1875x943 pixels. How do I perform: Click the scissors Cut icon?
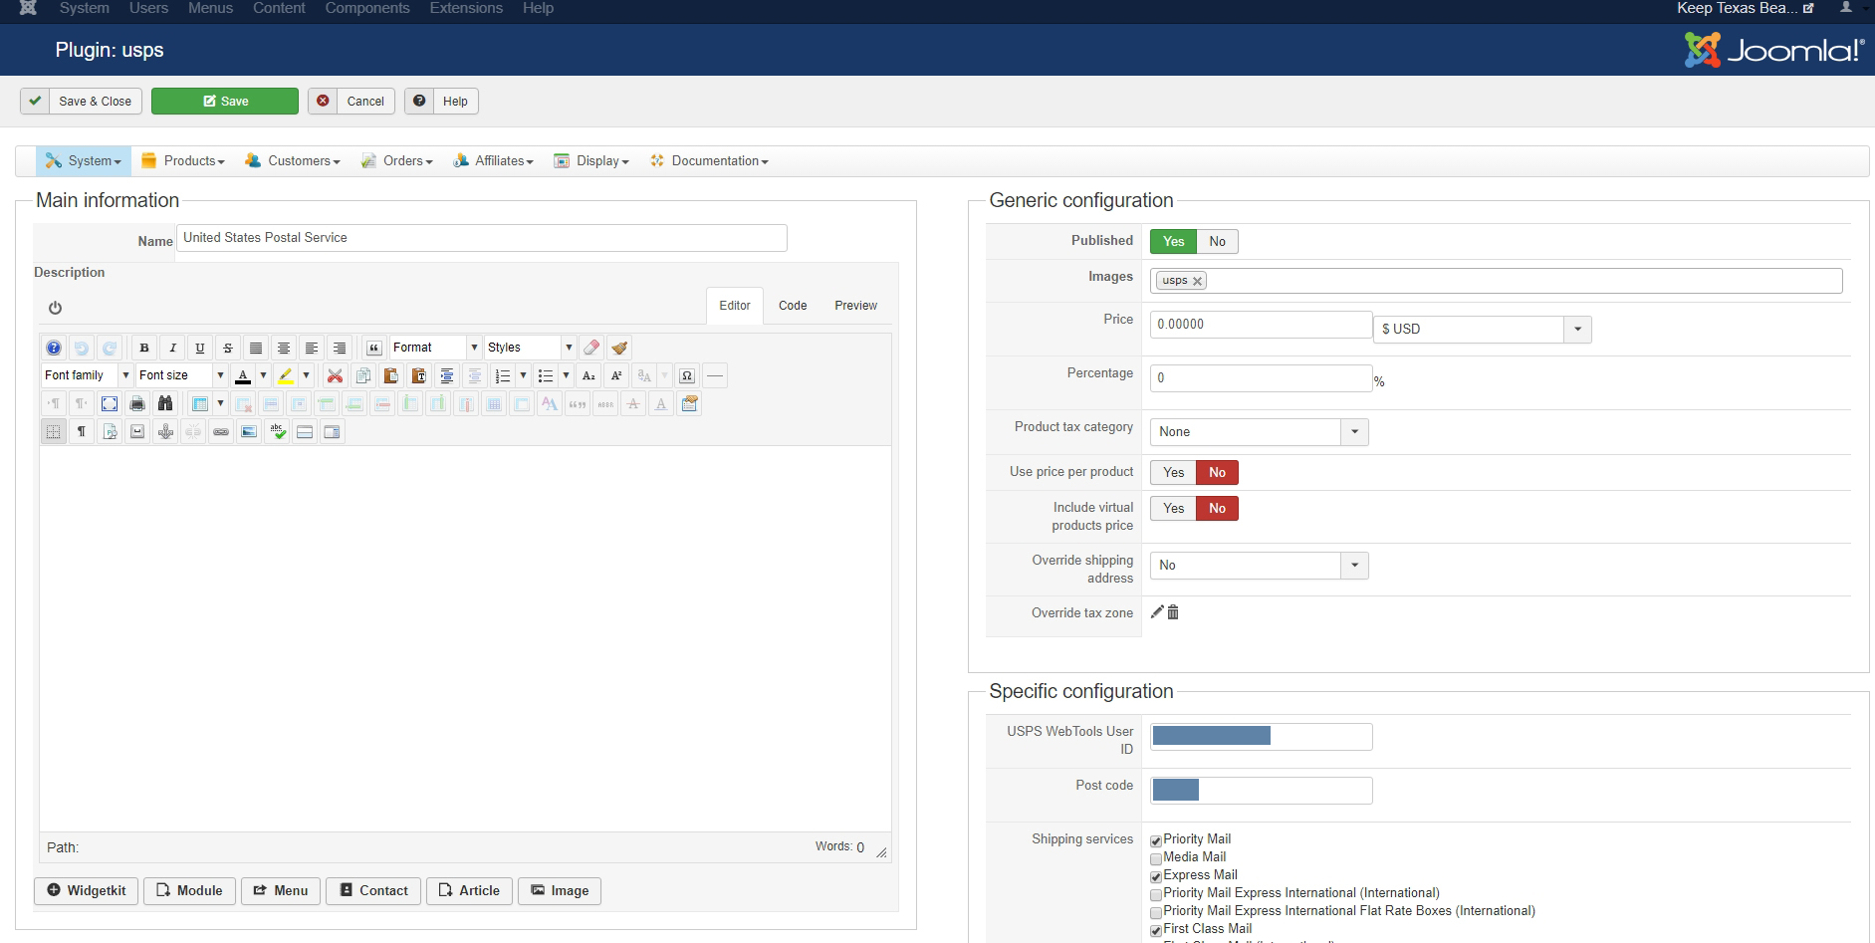[335, 375]
